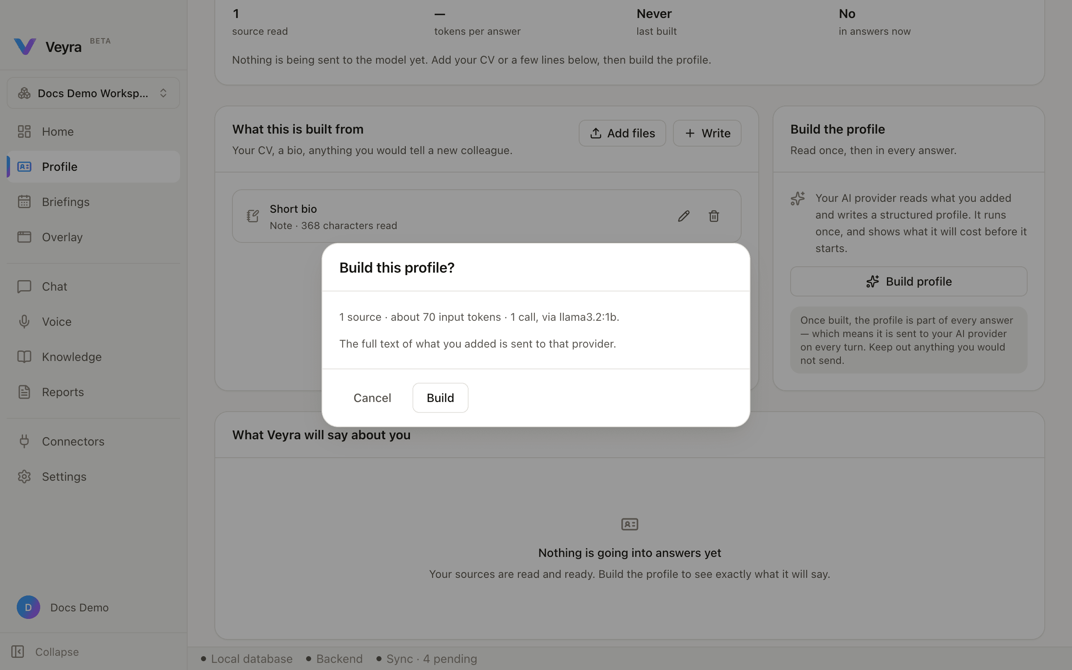This screenshot has height=670, width=1072.
Task: Click the BETA badge next to Veyra
Action: click(100, 41)
